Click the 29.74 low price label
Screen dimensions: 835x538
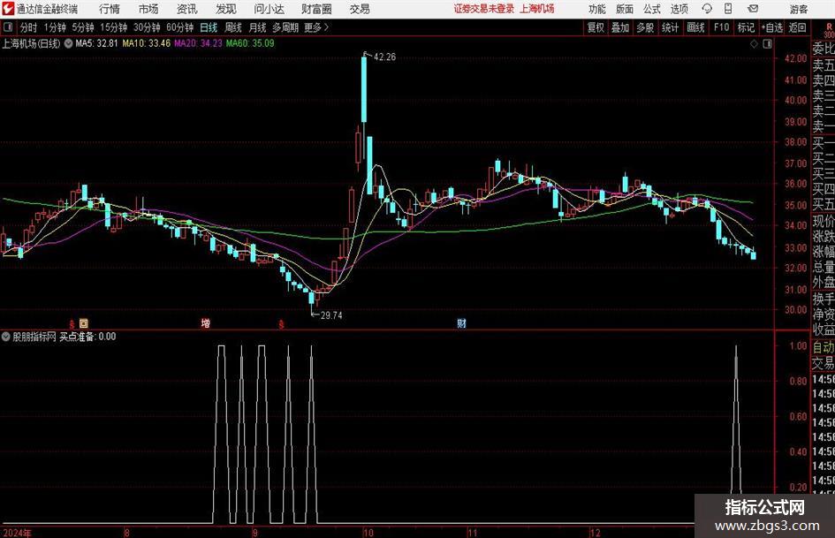(331, 315)
